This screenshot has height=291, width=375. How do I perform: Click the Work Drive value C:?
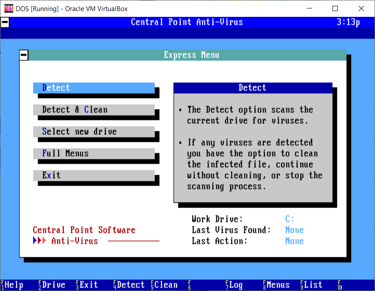tap(290, 219)
